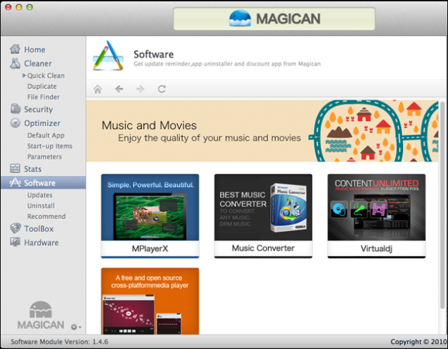
Task: Select the highlighted Software sidebar item
Action: [x=43, y=182]
